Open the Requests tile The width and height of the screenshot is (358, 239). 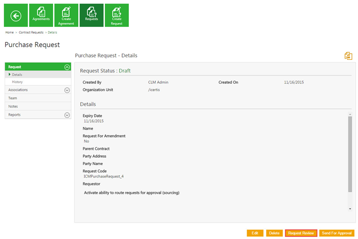91,16
